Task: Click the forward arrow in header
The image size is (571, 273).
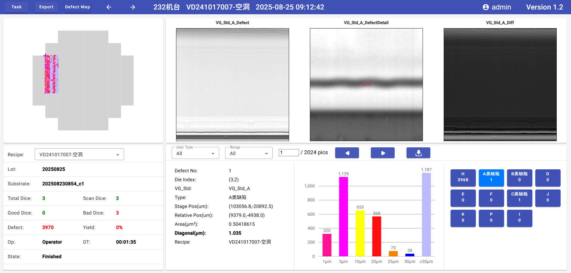Action: [133, 7]
